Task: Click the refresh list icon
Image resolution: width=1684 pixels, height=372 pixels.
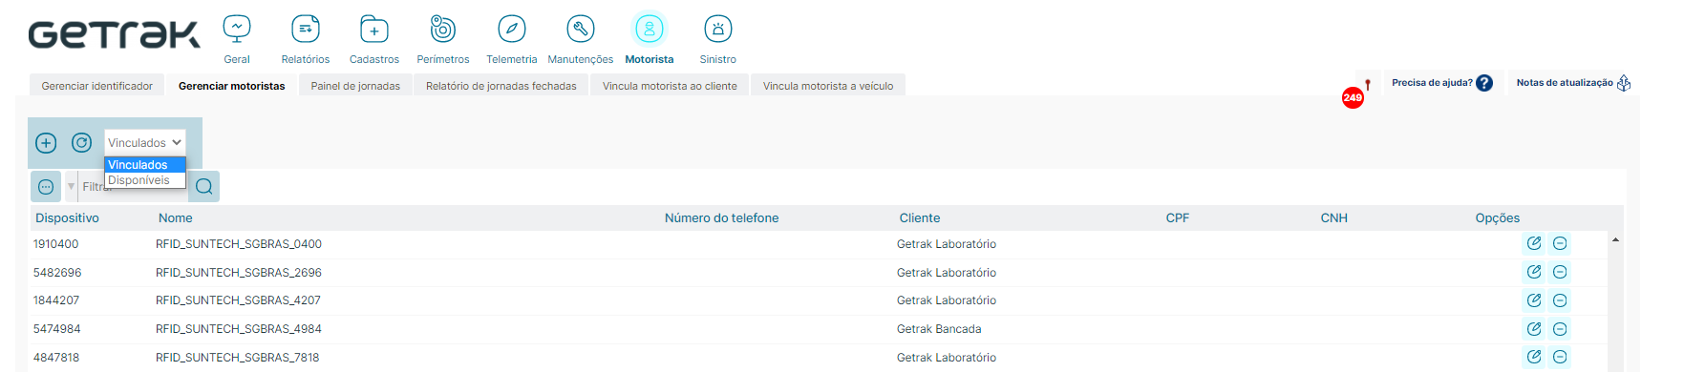Action: [82, 143]
